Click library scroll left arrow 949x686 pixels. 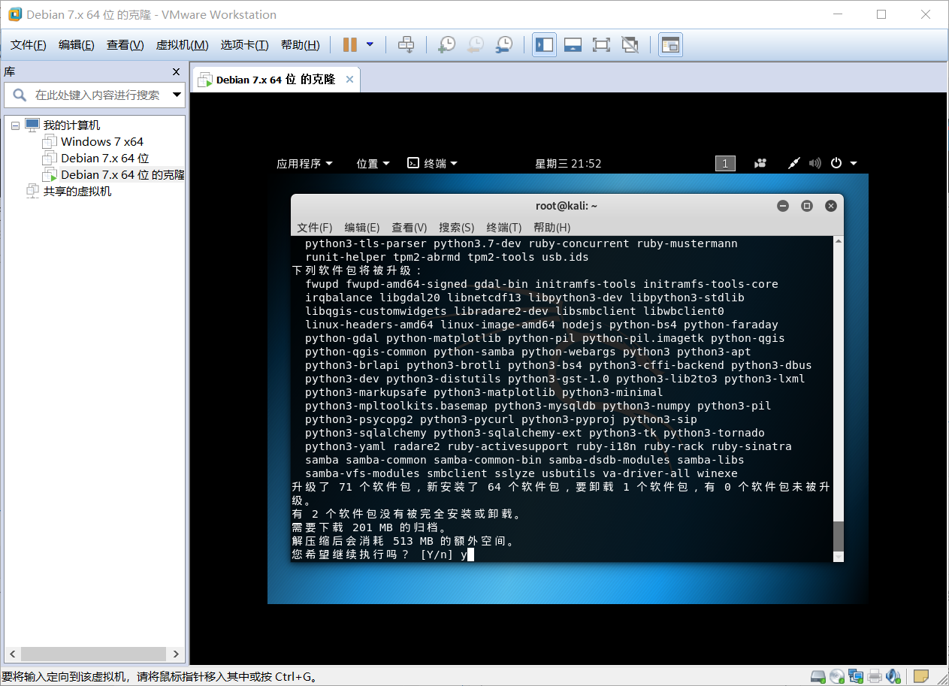(x=11, y=654)
